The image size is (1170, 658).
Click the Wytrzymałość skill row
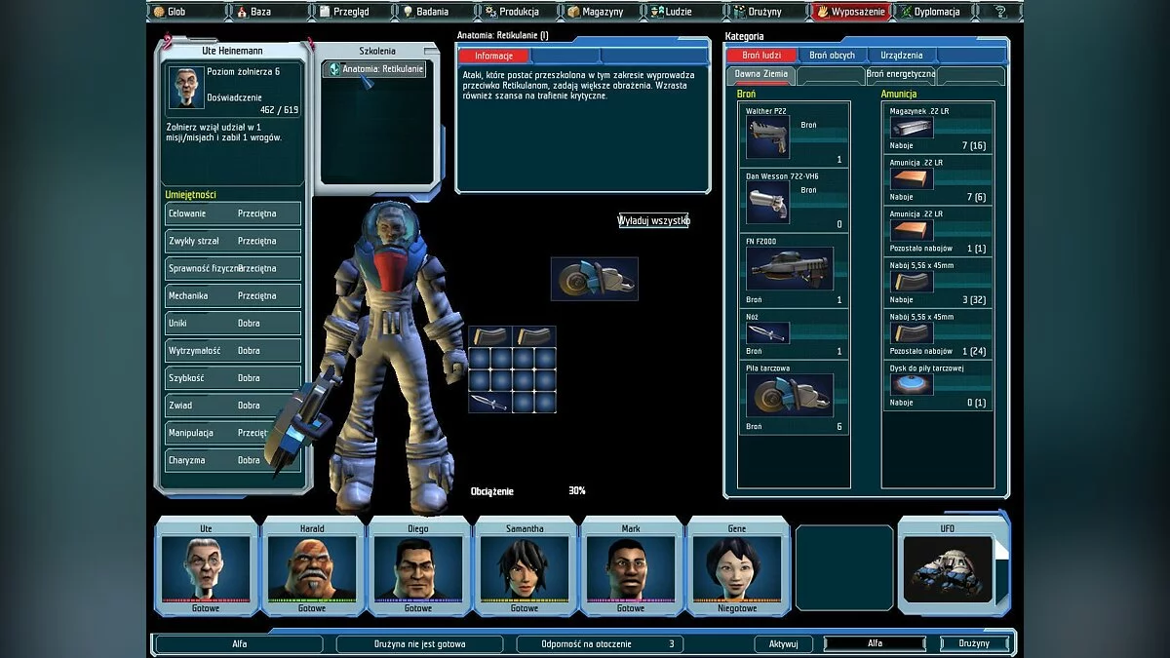pyautogui.click(x=233, y=350)
